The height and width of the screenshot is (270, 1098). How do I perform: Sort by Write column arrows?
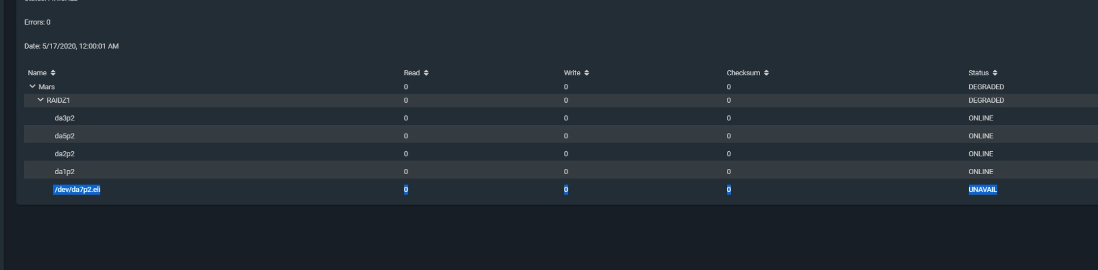pyautogui.click(x=587, y=73)
